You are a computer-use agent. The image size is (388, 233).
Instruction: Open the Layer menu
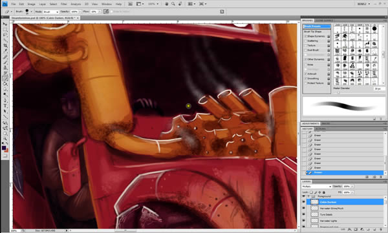point(43,4)
